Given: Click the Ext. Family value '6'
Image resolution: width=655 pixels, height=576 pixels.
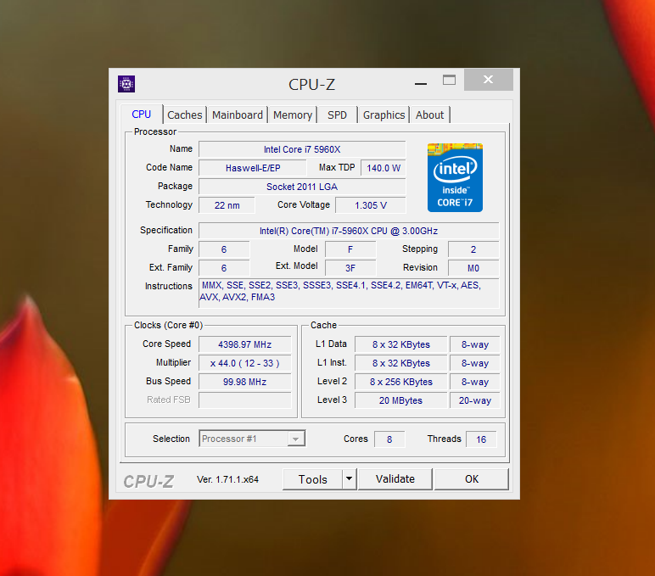Looking at the screenshot, I should click(x=224, y=268).
